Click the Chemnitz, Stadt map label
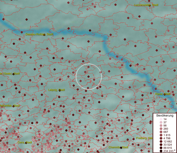 click(x=118, y=147)
